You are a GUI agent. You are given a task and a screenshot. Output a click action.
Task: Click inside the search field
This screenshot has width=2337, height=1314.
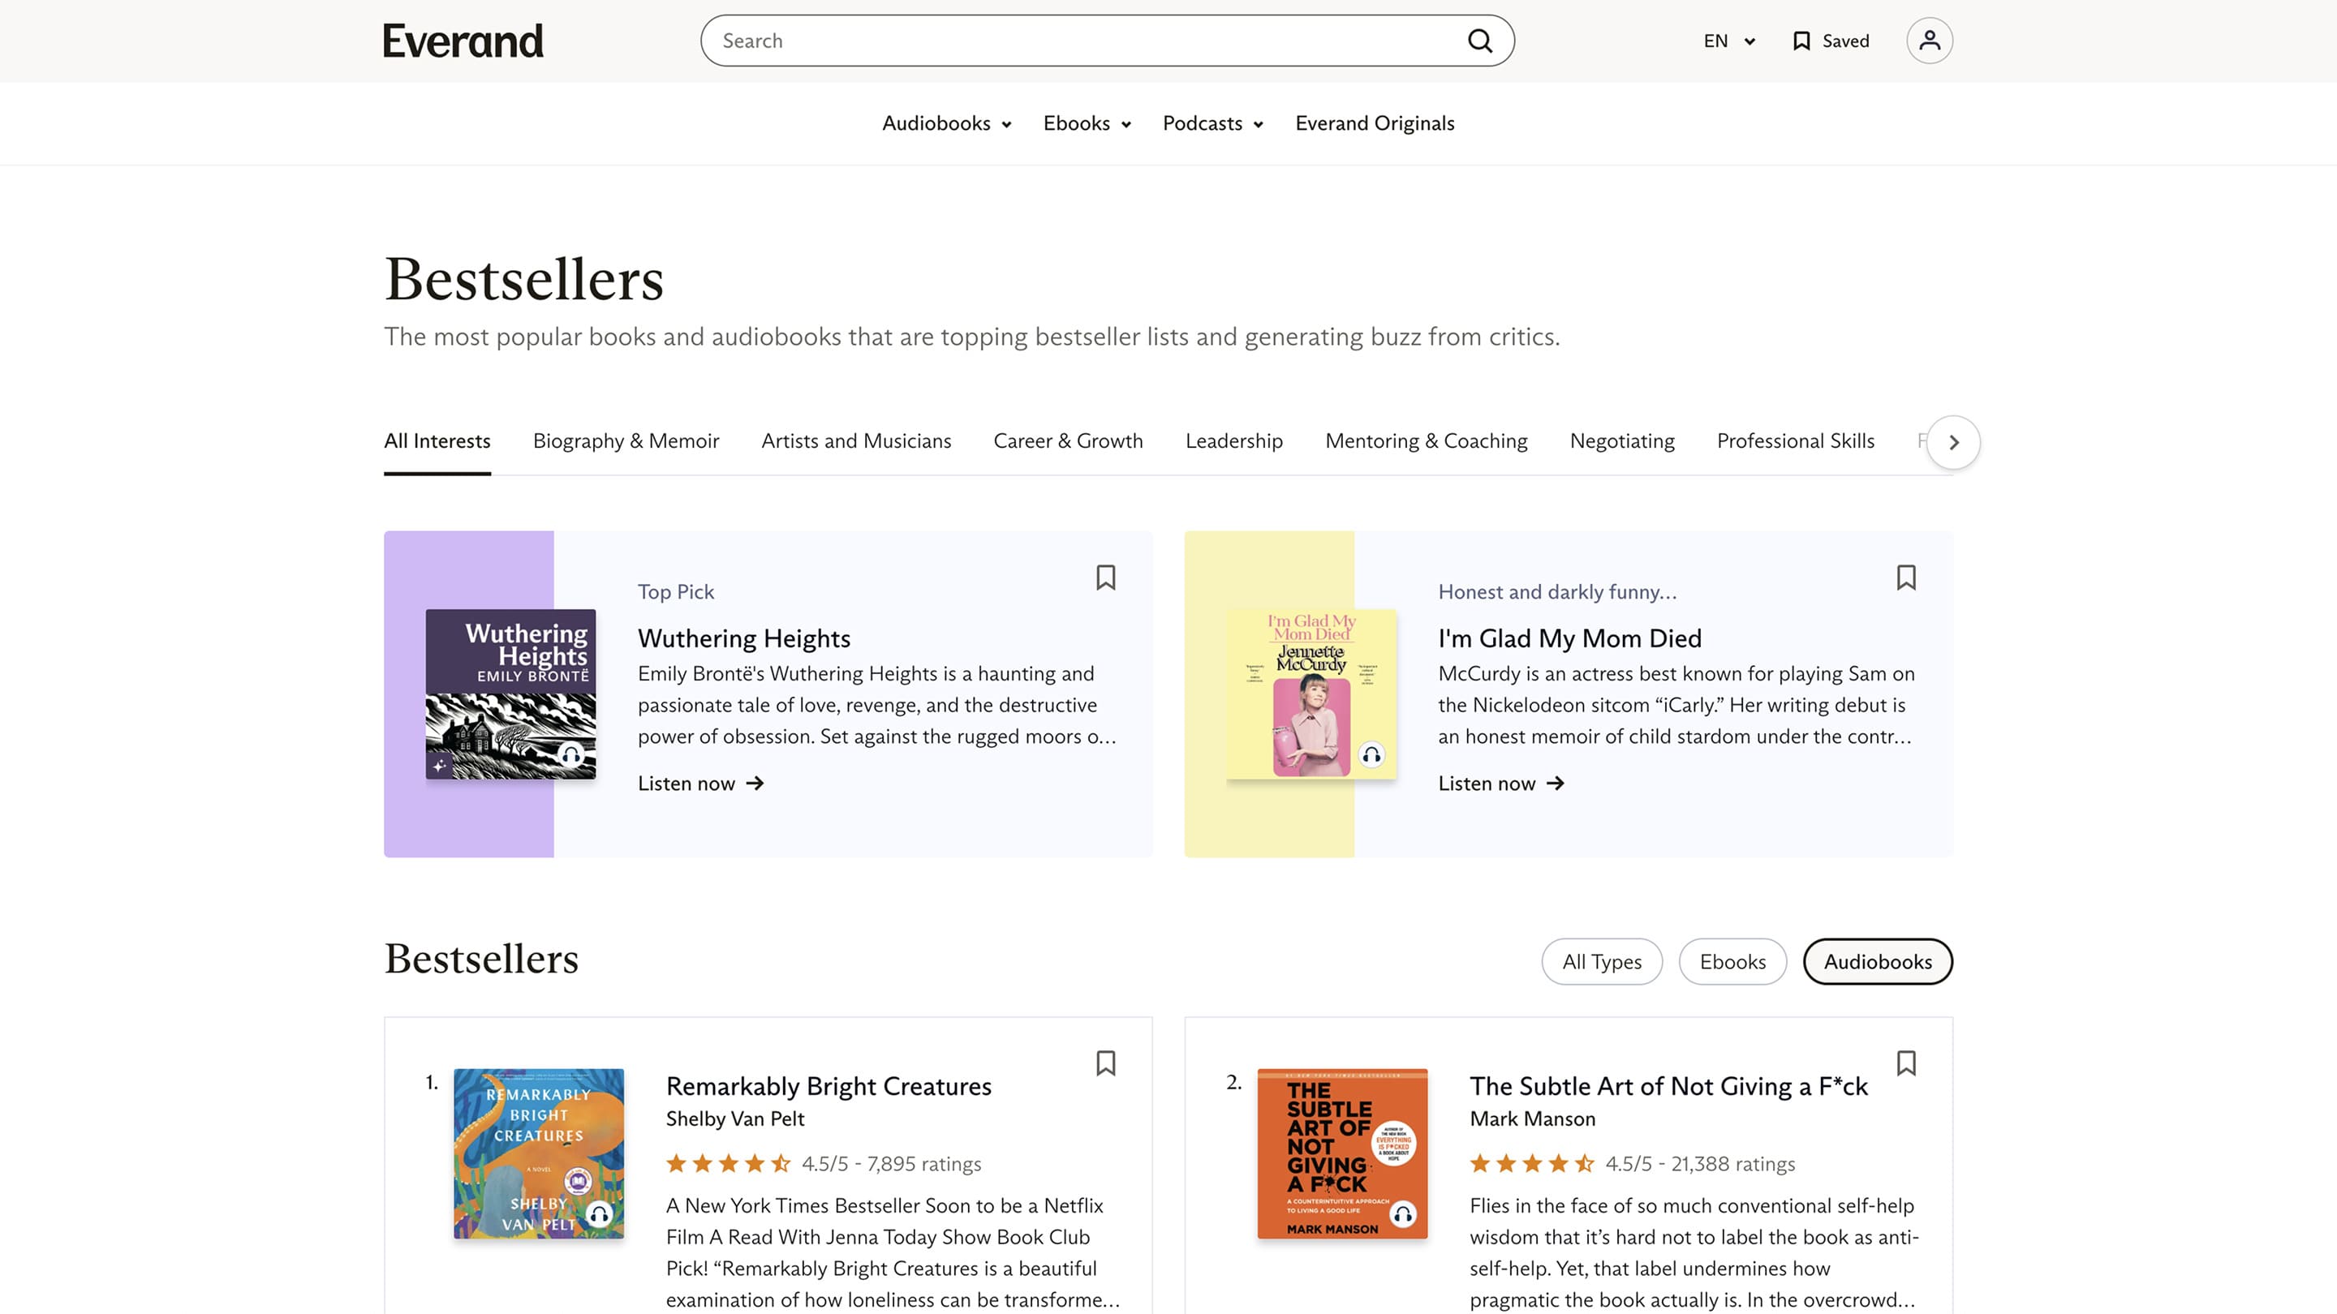1044,40
